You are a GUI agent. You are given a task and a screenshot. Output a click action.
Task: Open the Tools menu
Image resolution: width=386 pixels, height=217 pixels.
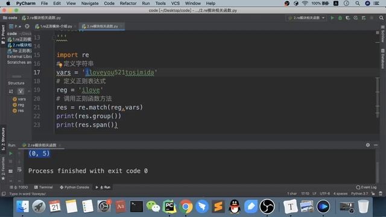(160, 4)
